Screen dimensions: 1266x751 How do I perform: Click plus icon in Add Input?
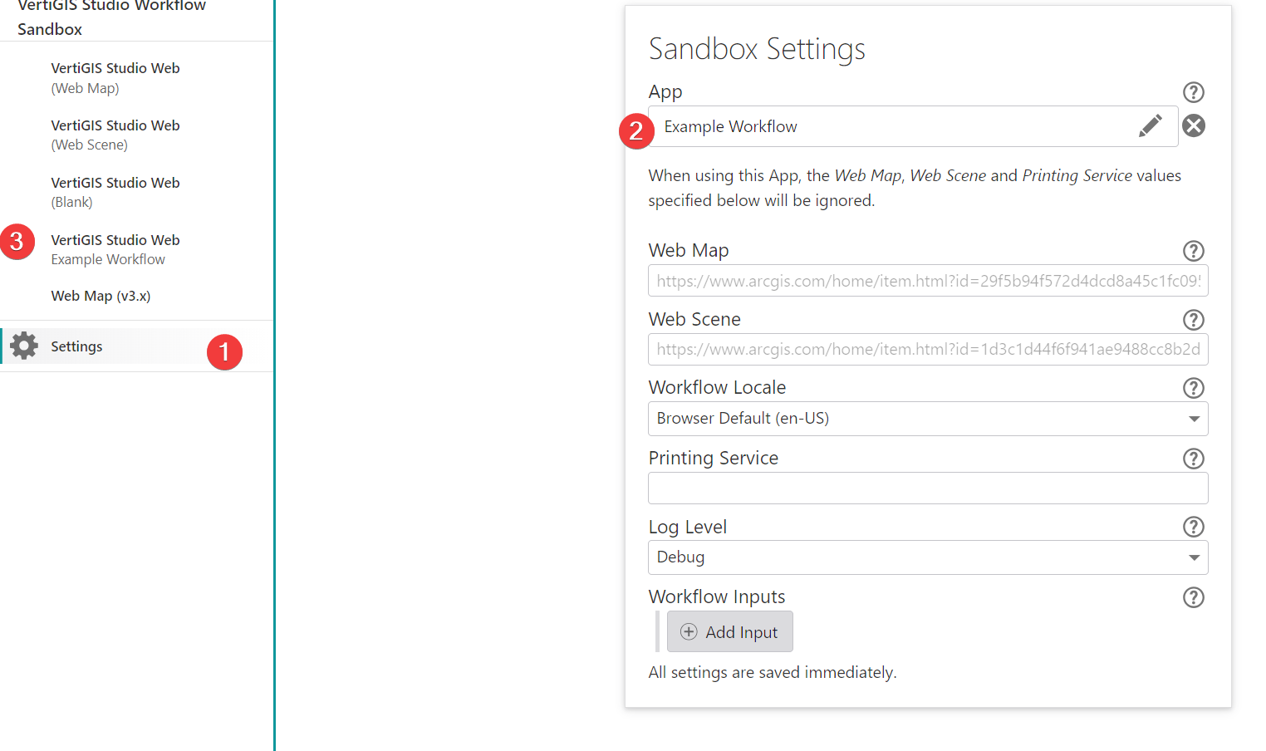(x=689, y=631)
